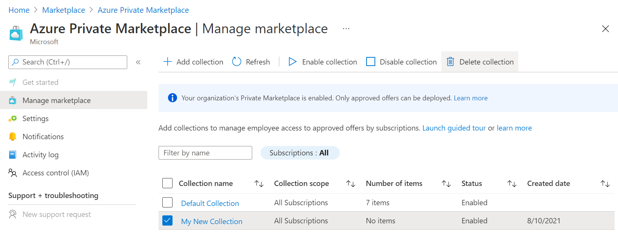
Task: Open the Default Collection link
Action: (210, 203)
